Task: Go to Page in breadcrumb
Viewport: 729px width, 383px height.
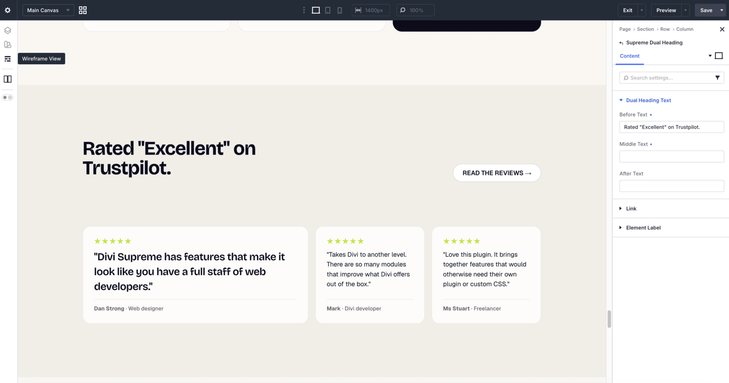Action: 625,29
